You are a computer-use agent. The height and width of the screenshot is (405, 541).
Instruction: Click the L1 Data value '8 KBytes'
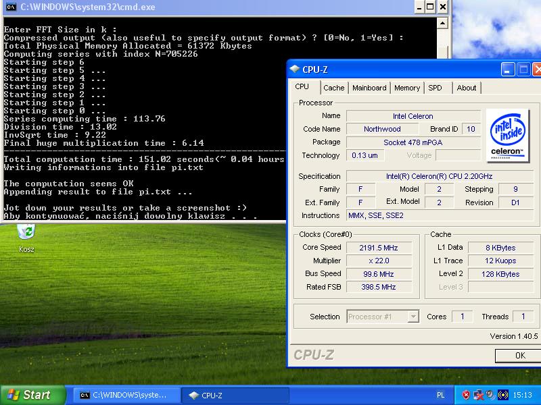500,248
